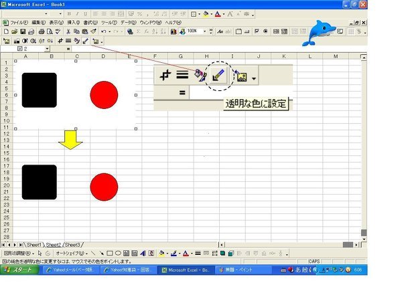
Task: Click the Less Brightness button
Action: [x=50, y=41]
